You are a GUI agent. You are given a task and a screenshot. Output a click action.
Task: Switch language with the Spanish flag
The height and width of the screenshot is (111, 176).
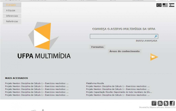(172, 5)
